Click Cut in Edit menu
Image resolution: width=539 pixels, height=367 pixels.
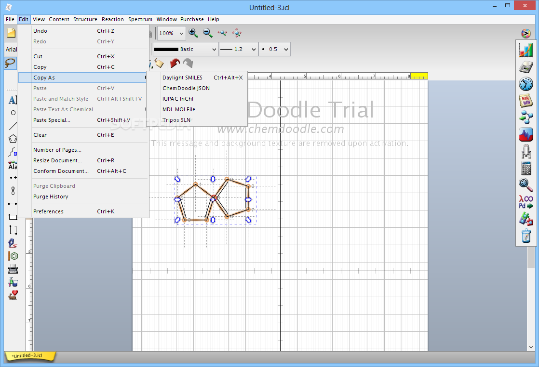click(x=83, y=56)
